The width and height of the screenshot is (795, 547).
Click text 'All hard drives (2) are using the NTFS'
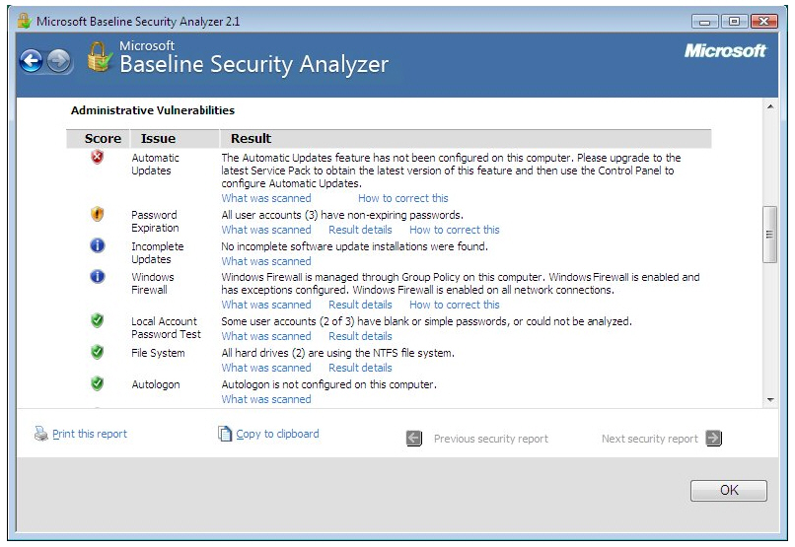click(x=310, y=353)
